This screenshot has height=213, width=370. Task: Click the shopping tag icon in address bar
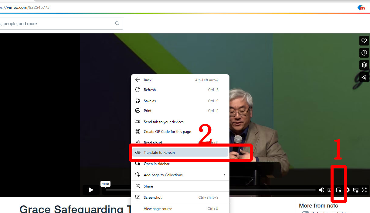point(361,8)
